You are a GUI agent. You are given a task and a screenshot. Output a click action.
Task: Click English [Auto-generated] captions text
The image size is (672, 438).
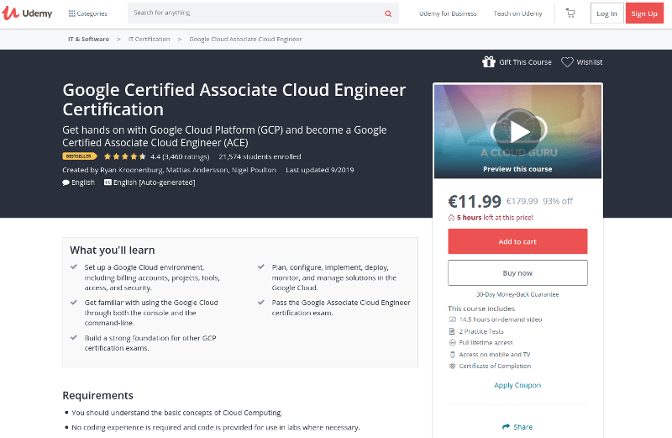click(155, 182)
